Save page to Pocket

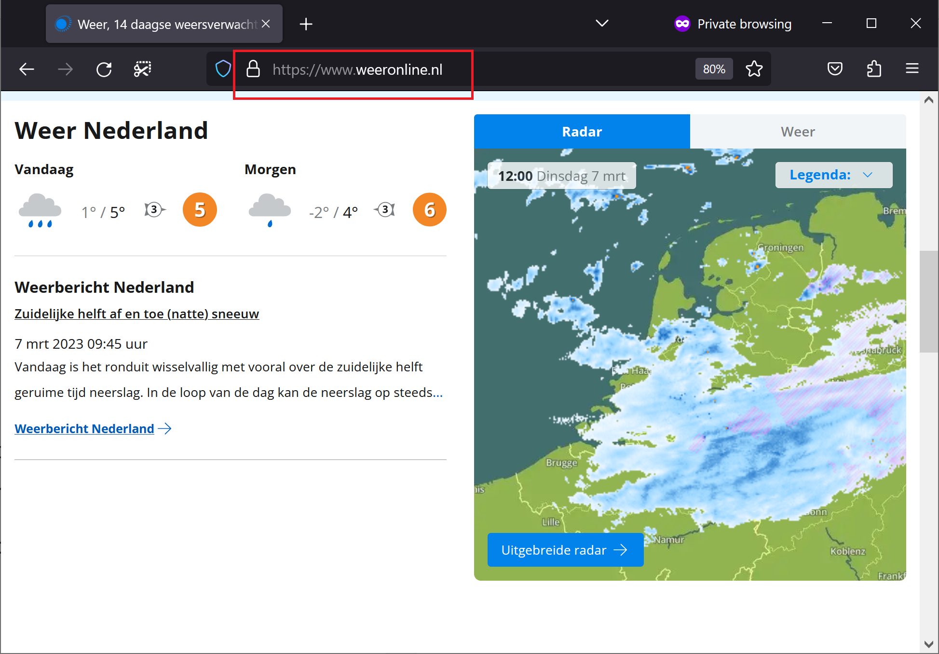coord(835,69)
